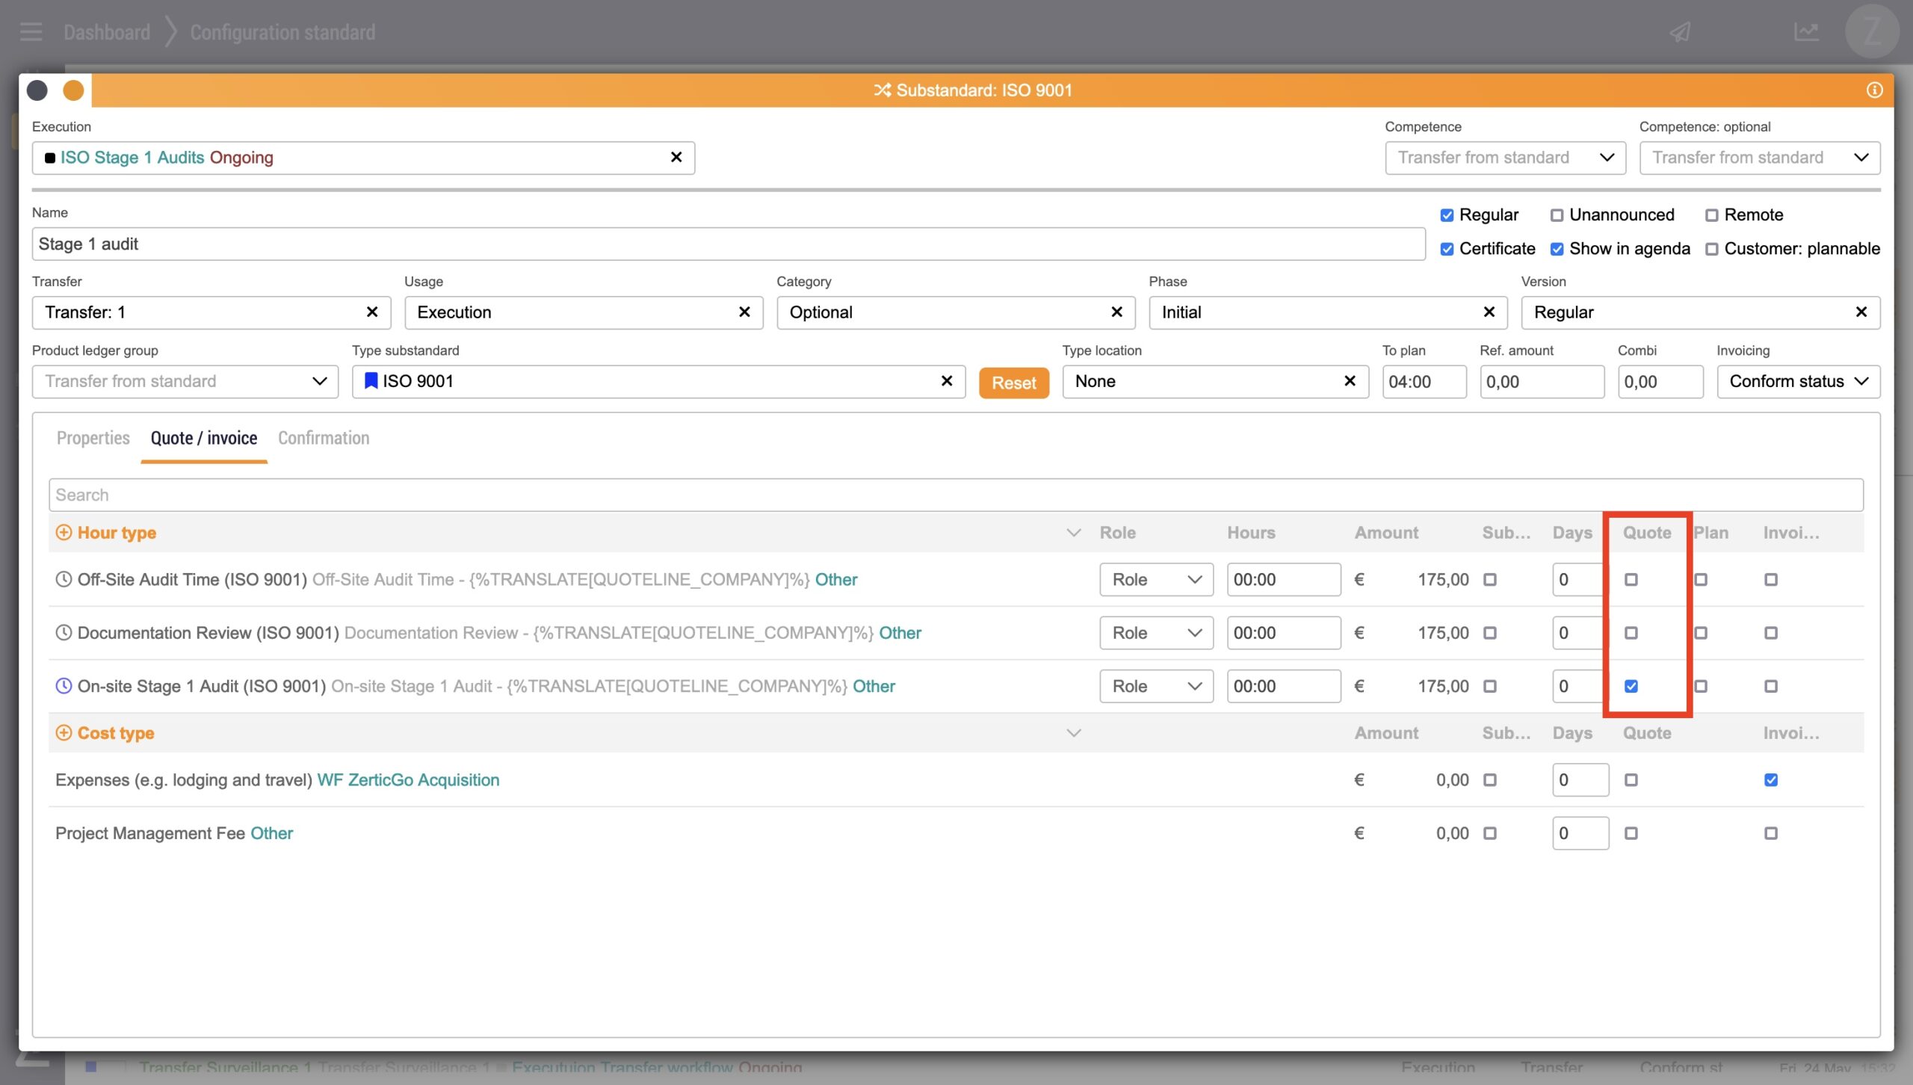The image size is (1913, 1085).
Task: Click the orange circle button in the title bar
Action: 73,90
